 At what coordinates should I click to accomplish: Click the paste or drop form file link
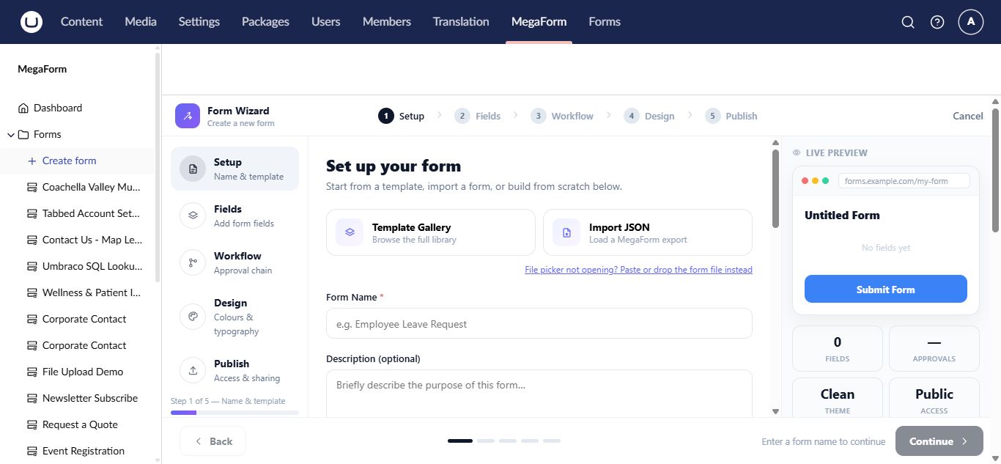click(x=638, y=270)
